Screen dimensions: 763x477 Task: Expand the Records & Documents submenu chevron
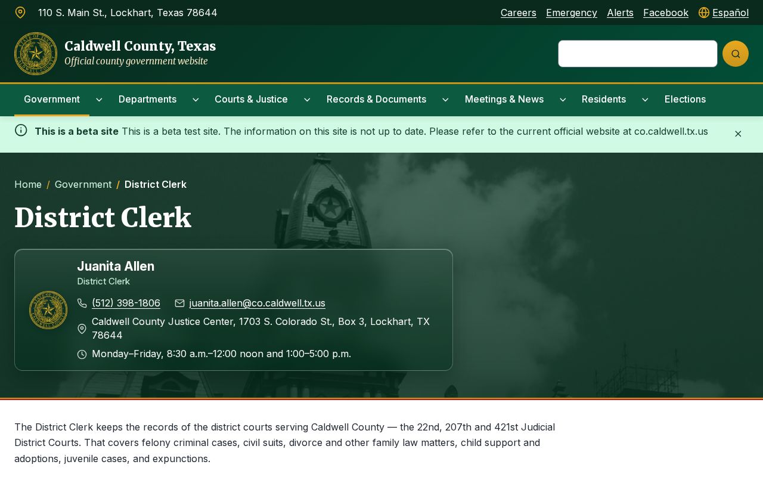coord(445,100)
